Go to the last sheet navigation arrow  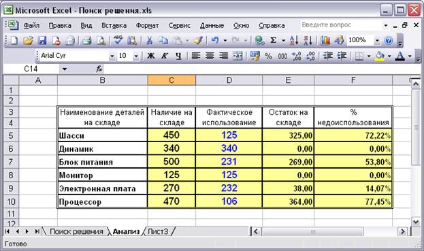click(37, 231)
